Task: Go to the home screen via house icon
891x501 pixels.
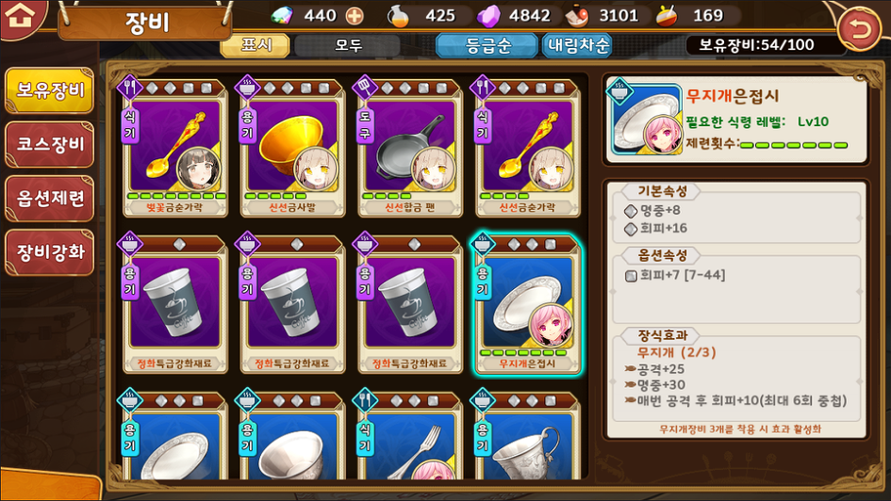Action: tap(21, 17)
